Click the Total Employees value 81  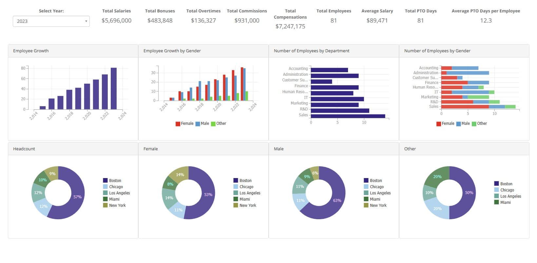[334, 21]
